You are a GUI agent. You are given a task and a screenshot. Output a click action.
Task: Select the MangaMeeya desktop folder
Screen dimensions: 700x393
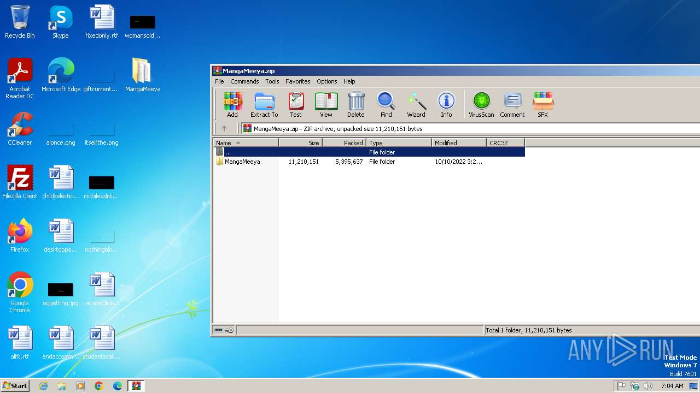point(142,75)
